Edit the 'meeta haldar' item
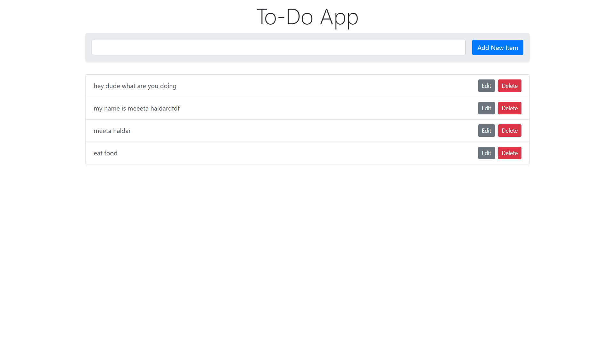The height and width of the screenshot is (346, 615). click(x=486, y=131)
